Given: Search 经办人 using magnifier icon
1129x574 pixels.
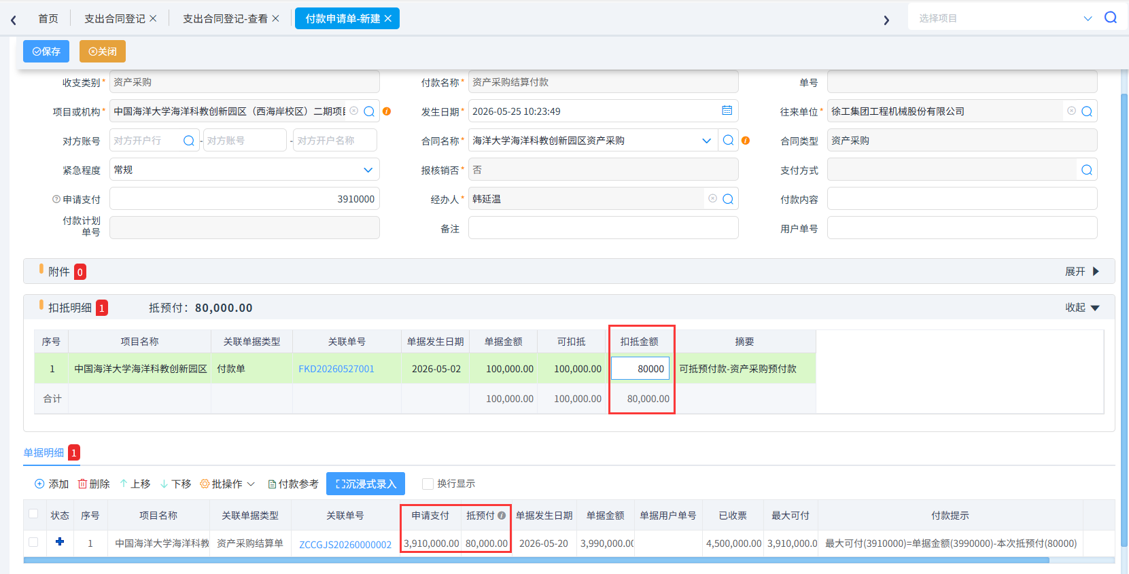Looking at the screenshot, I should point(728,199).
